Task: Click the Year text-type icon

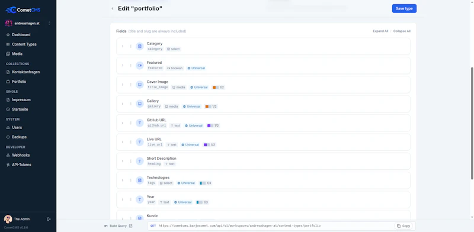Action: [x=140, y=199]
